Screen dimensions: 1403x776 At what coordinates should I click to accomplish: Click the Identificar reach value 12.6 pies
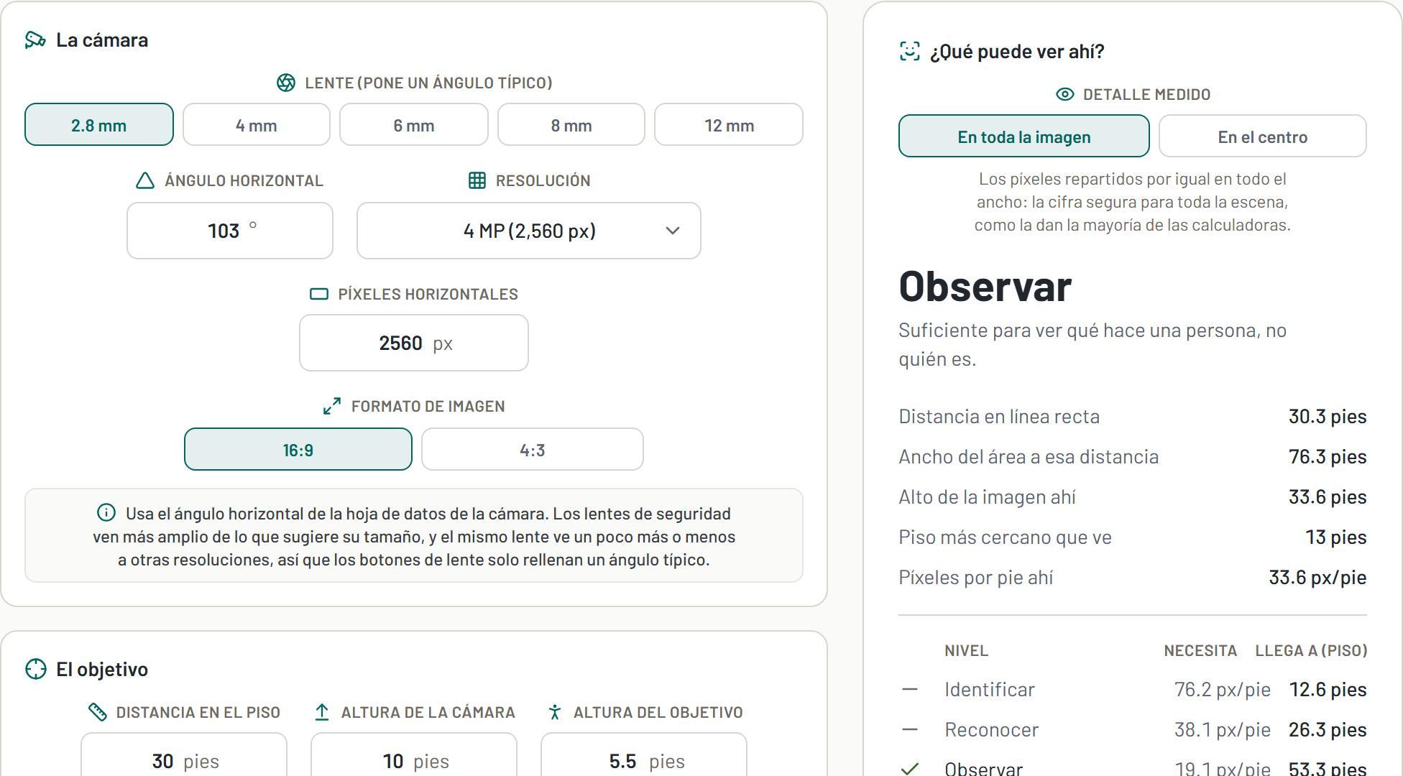(1328, 689)
